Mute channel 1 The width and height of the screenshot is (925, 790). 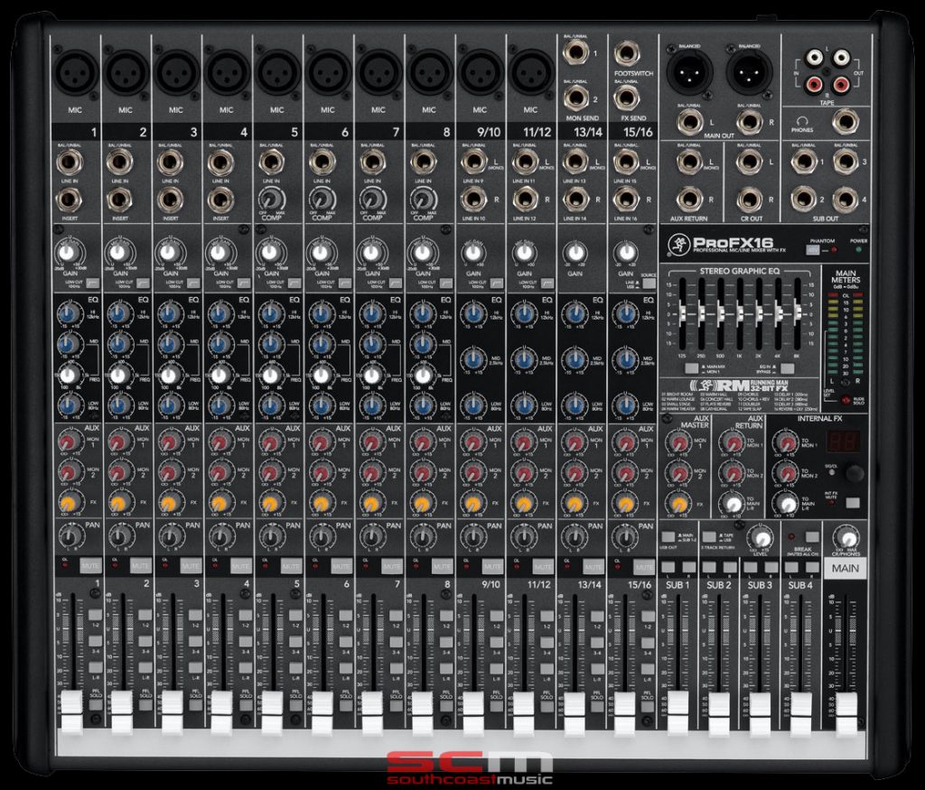tap(89, 566)
